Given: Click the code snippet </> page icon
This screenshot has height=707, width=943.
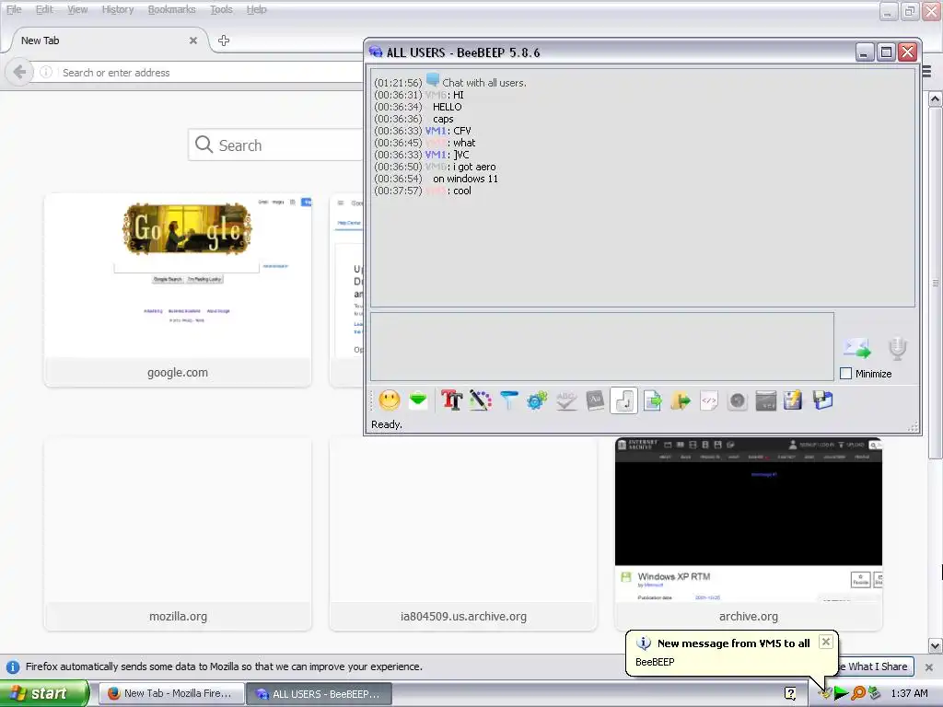Looking at the screenshot, I should (x=709, y=400).
